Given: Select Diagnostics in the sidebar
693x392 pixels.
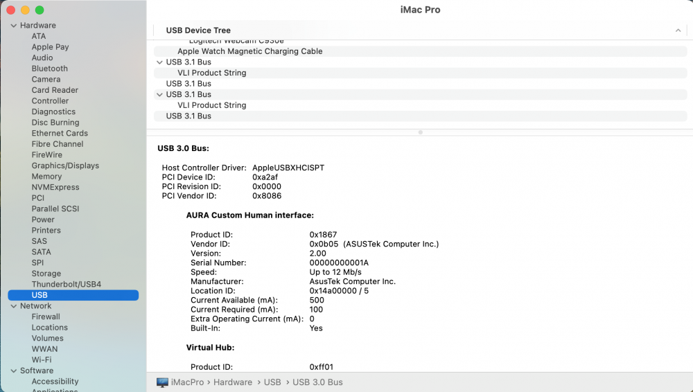Looking at the screenshot, I should [53, 112].
